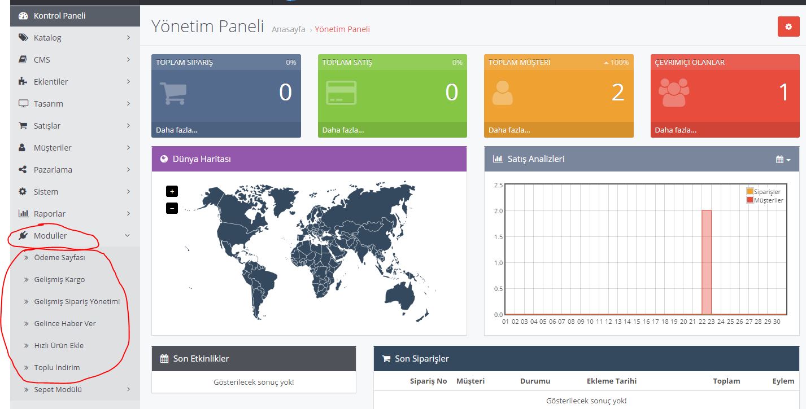Image resolution: width=806 pixels, height=409 pixels.
Task: Zoom out on the world map
Action: (172, 208)
